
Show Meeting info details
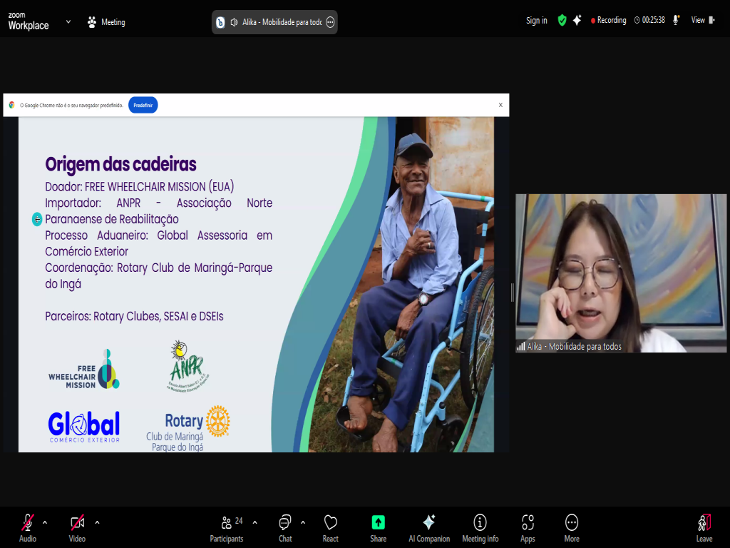[x=480, y=527]
